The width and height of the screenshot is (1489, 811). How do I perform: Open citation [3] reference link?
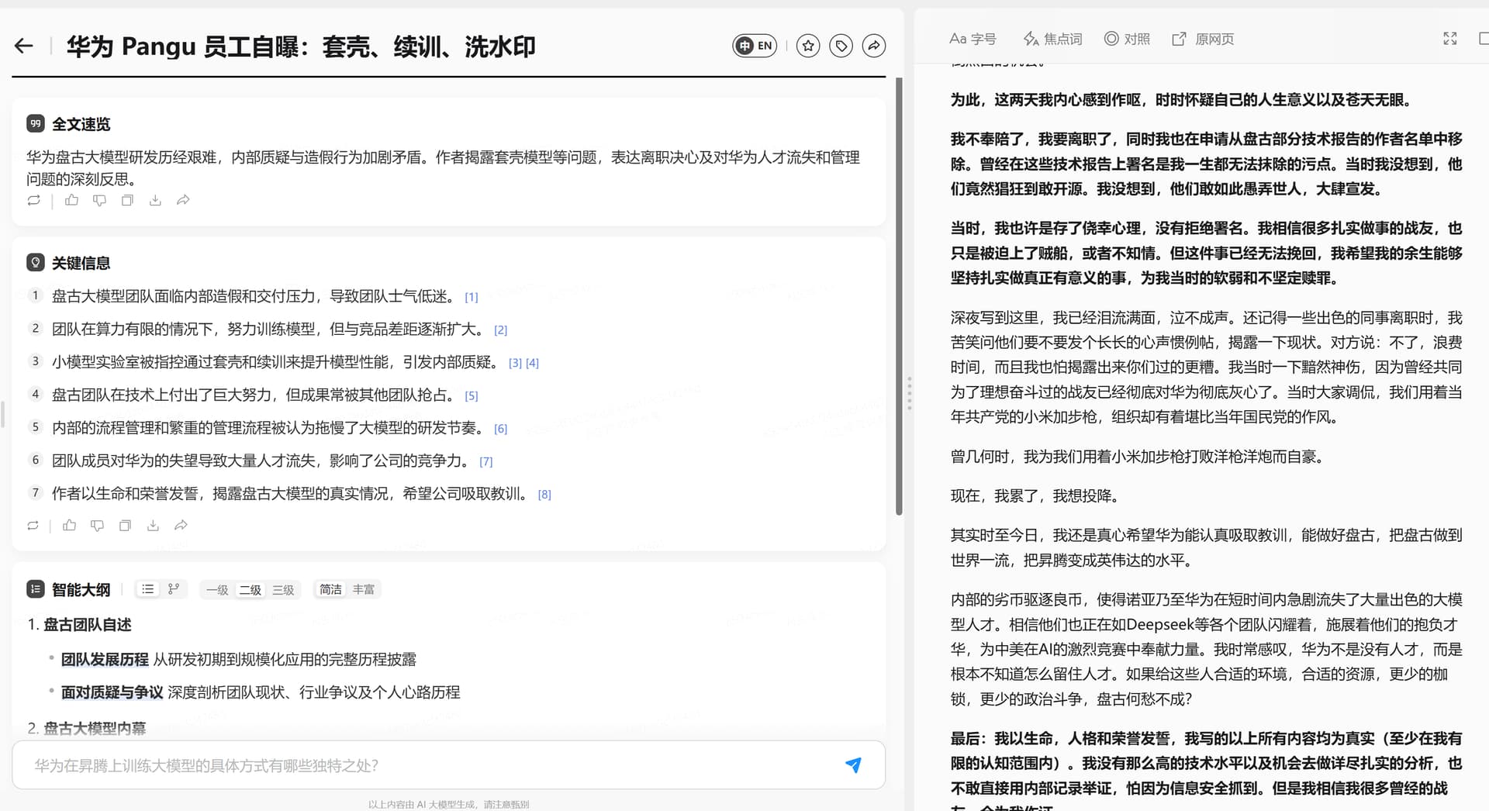click(x=515, y=363)
